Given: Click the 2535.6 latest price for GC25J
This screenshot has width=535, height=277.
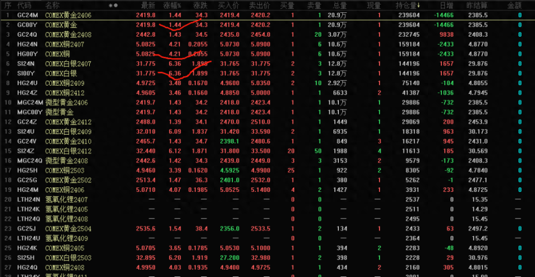Looking at the screenshot, I should coord(145,229).
